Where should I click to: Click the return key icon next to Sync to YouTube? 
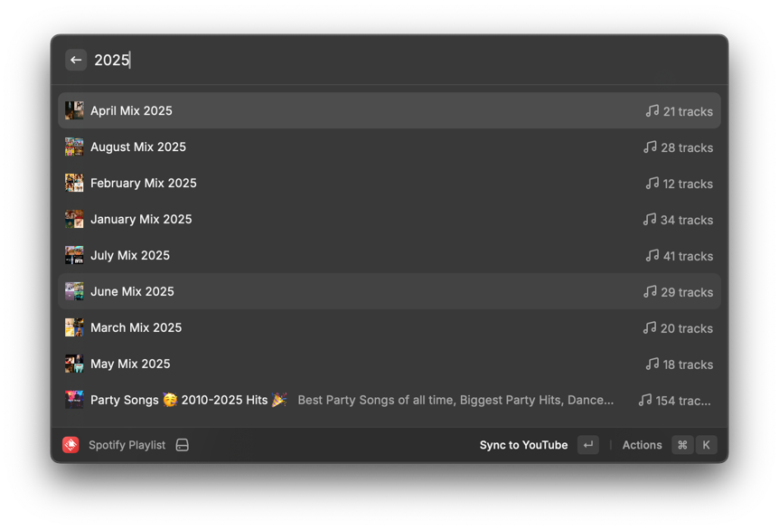[x=587, y=444]
